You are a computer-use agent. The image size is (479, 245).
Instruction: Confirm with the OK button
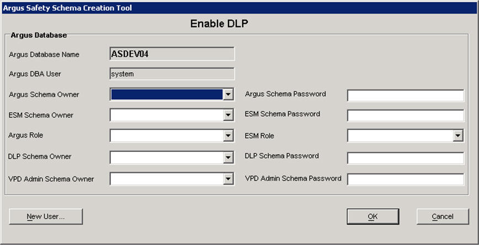coord(372,216)
